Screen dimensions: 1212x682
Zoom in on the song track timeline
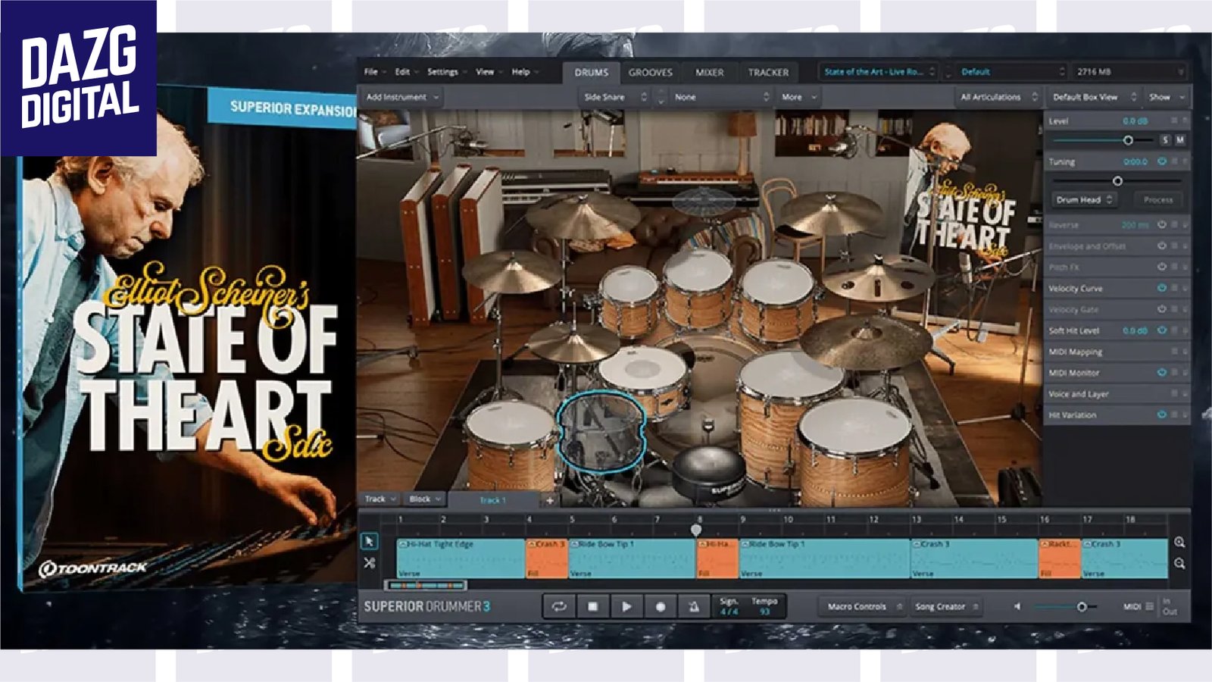(1179, 543)
